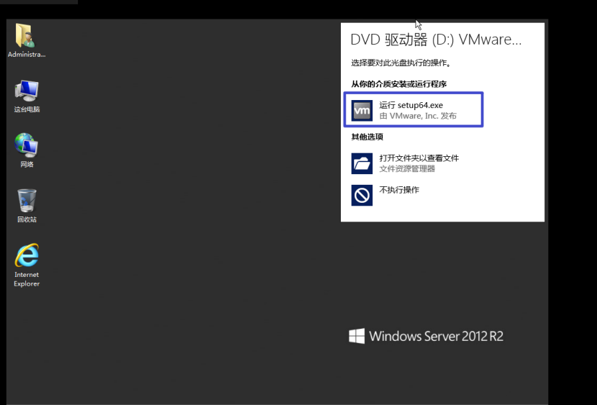Open the 回收站 recycle bin icon
597x405 pixels.
(27, 206)
